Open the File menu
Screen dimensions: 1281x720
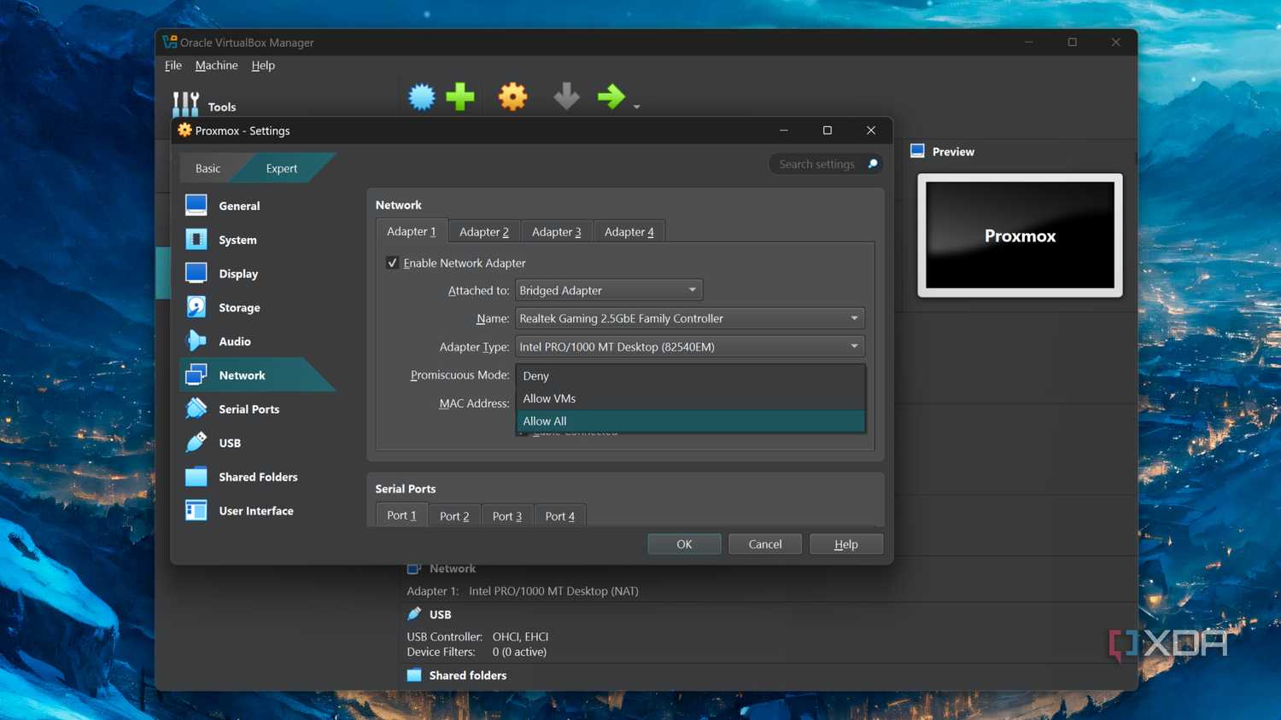pyautogui.click(x=173, y=65)
